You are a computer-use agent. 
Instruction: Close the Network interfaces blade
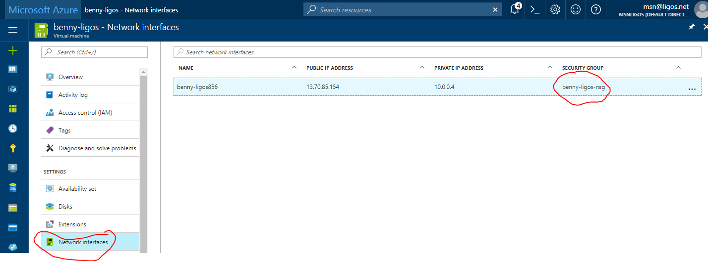pyautogui.click(x=706, y=27)
